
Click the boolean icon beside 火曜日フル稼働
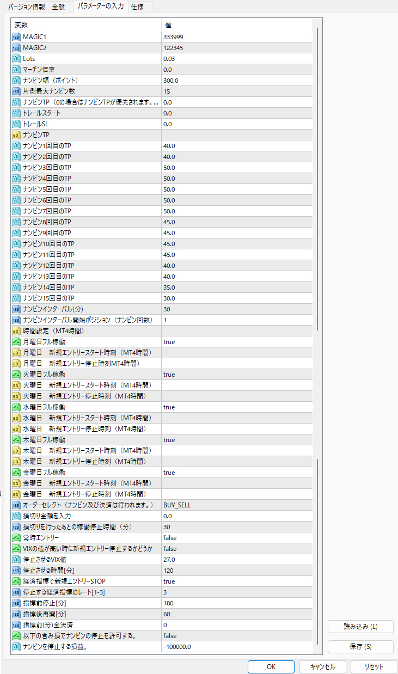16,375
